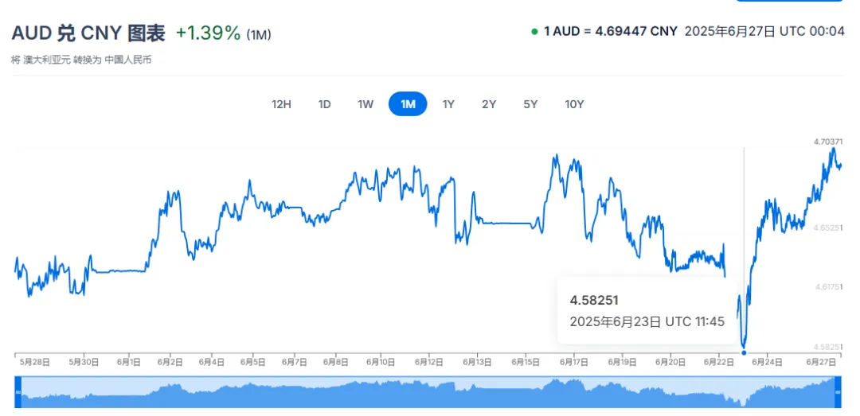The width and height of the screenshot is (860, 416).
Task: Select the 10Y time range
Action: [574, 104]
